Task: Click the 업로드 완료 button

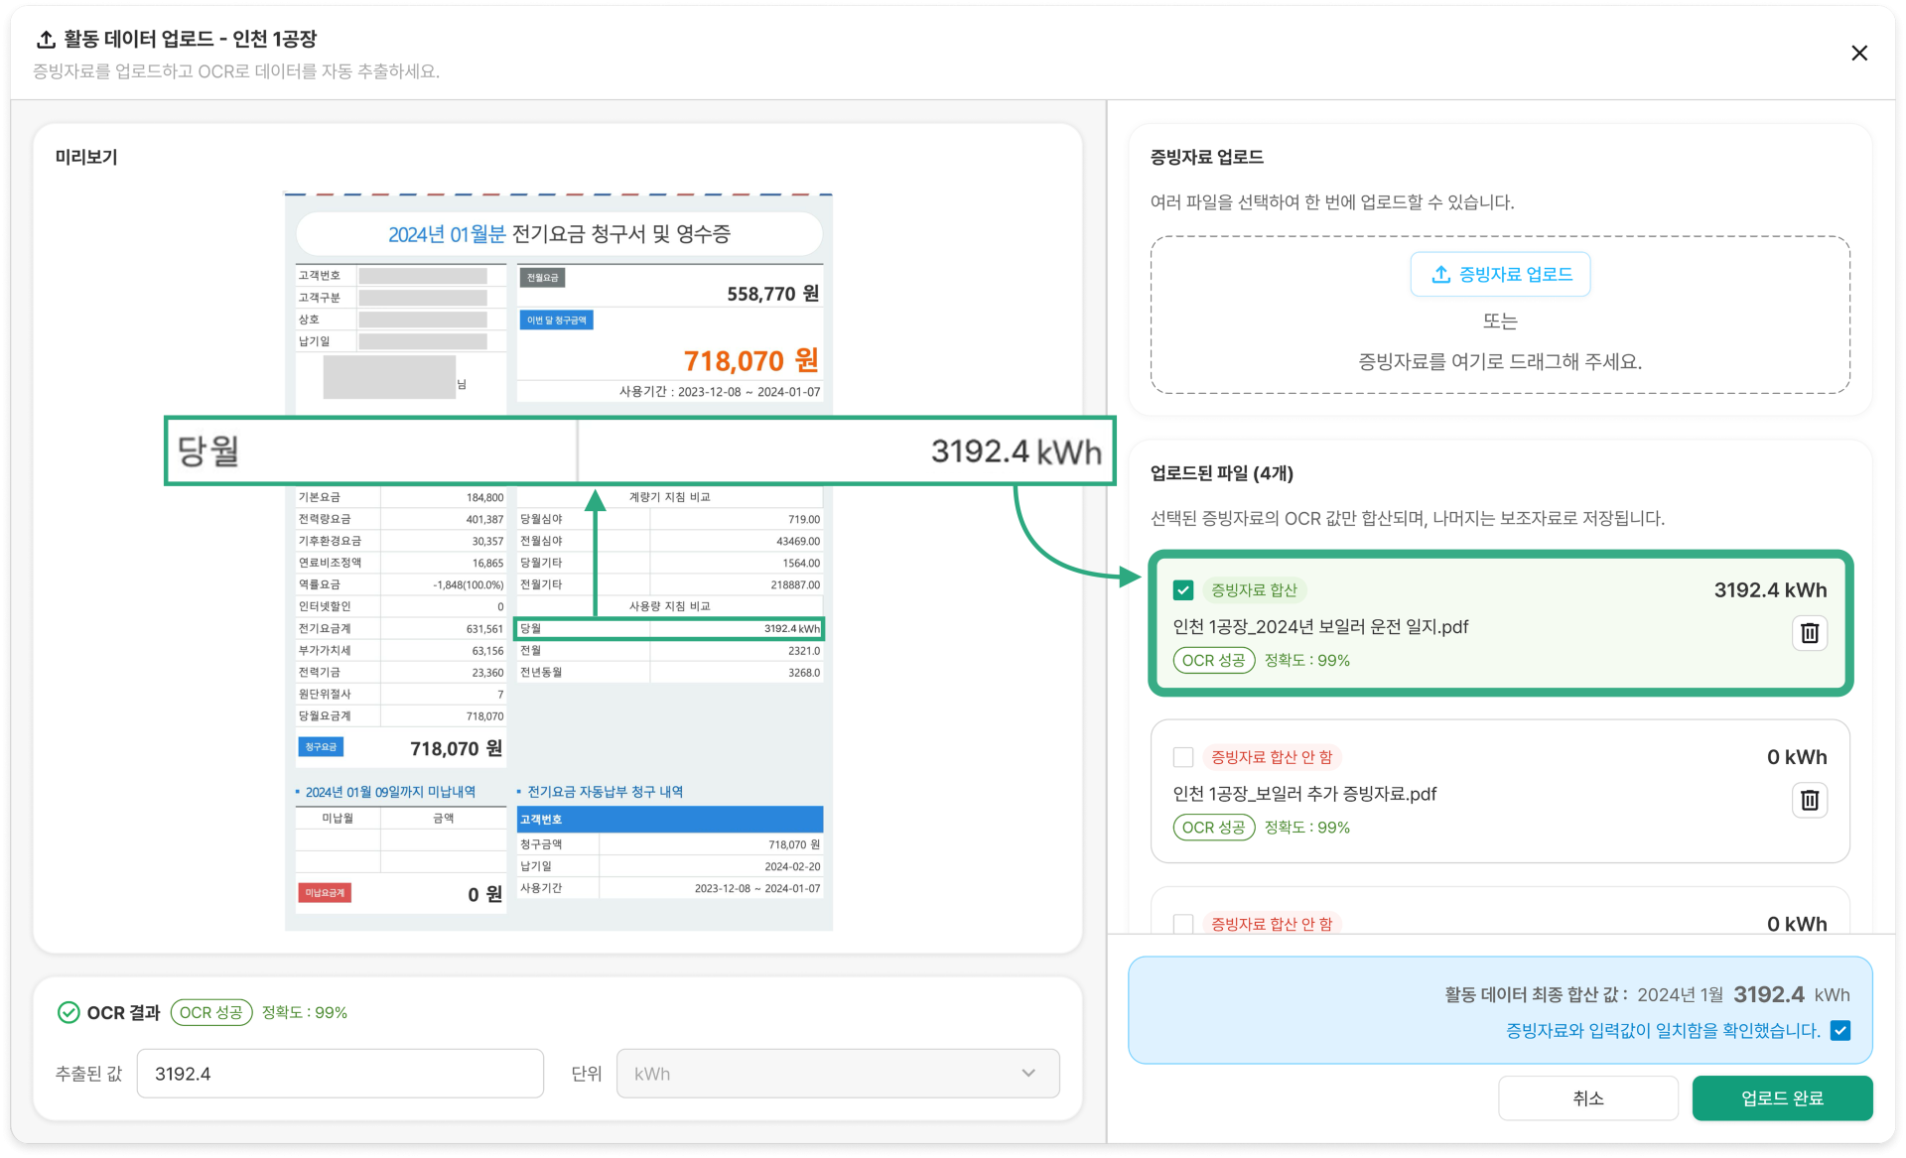Action: pyautogui.click(x=1782, y=1098)
